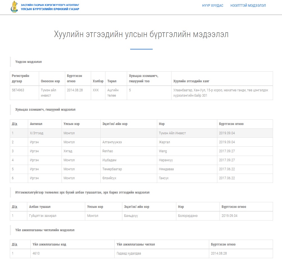Screen dimensions: 282x261
Task: Click Хувьцаа эзэмшигч, гишүүний мэдээлэл section heading
Action: pyautogui.click(x=45, y=110)
